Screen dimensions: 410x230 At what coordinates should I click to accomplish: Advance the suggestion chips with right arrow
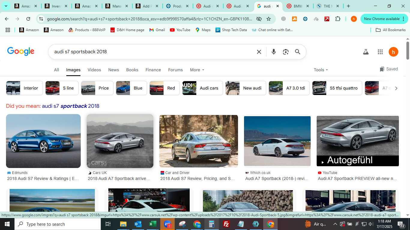tap(396, 88)
